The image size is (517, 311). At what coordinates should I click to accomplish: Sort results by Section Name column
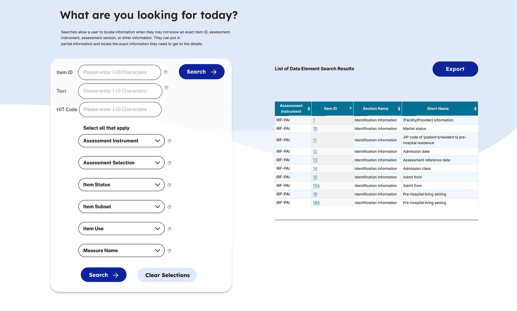(399, 109)
